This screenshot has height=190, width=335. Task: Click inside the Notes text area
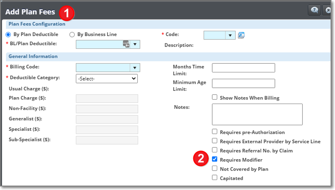(x=257, y=114)
